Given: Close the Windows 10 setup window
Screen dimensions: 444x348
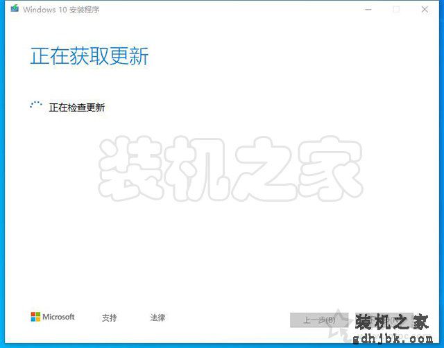Looking at the screenshot, I should 425,10.
